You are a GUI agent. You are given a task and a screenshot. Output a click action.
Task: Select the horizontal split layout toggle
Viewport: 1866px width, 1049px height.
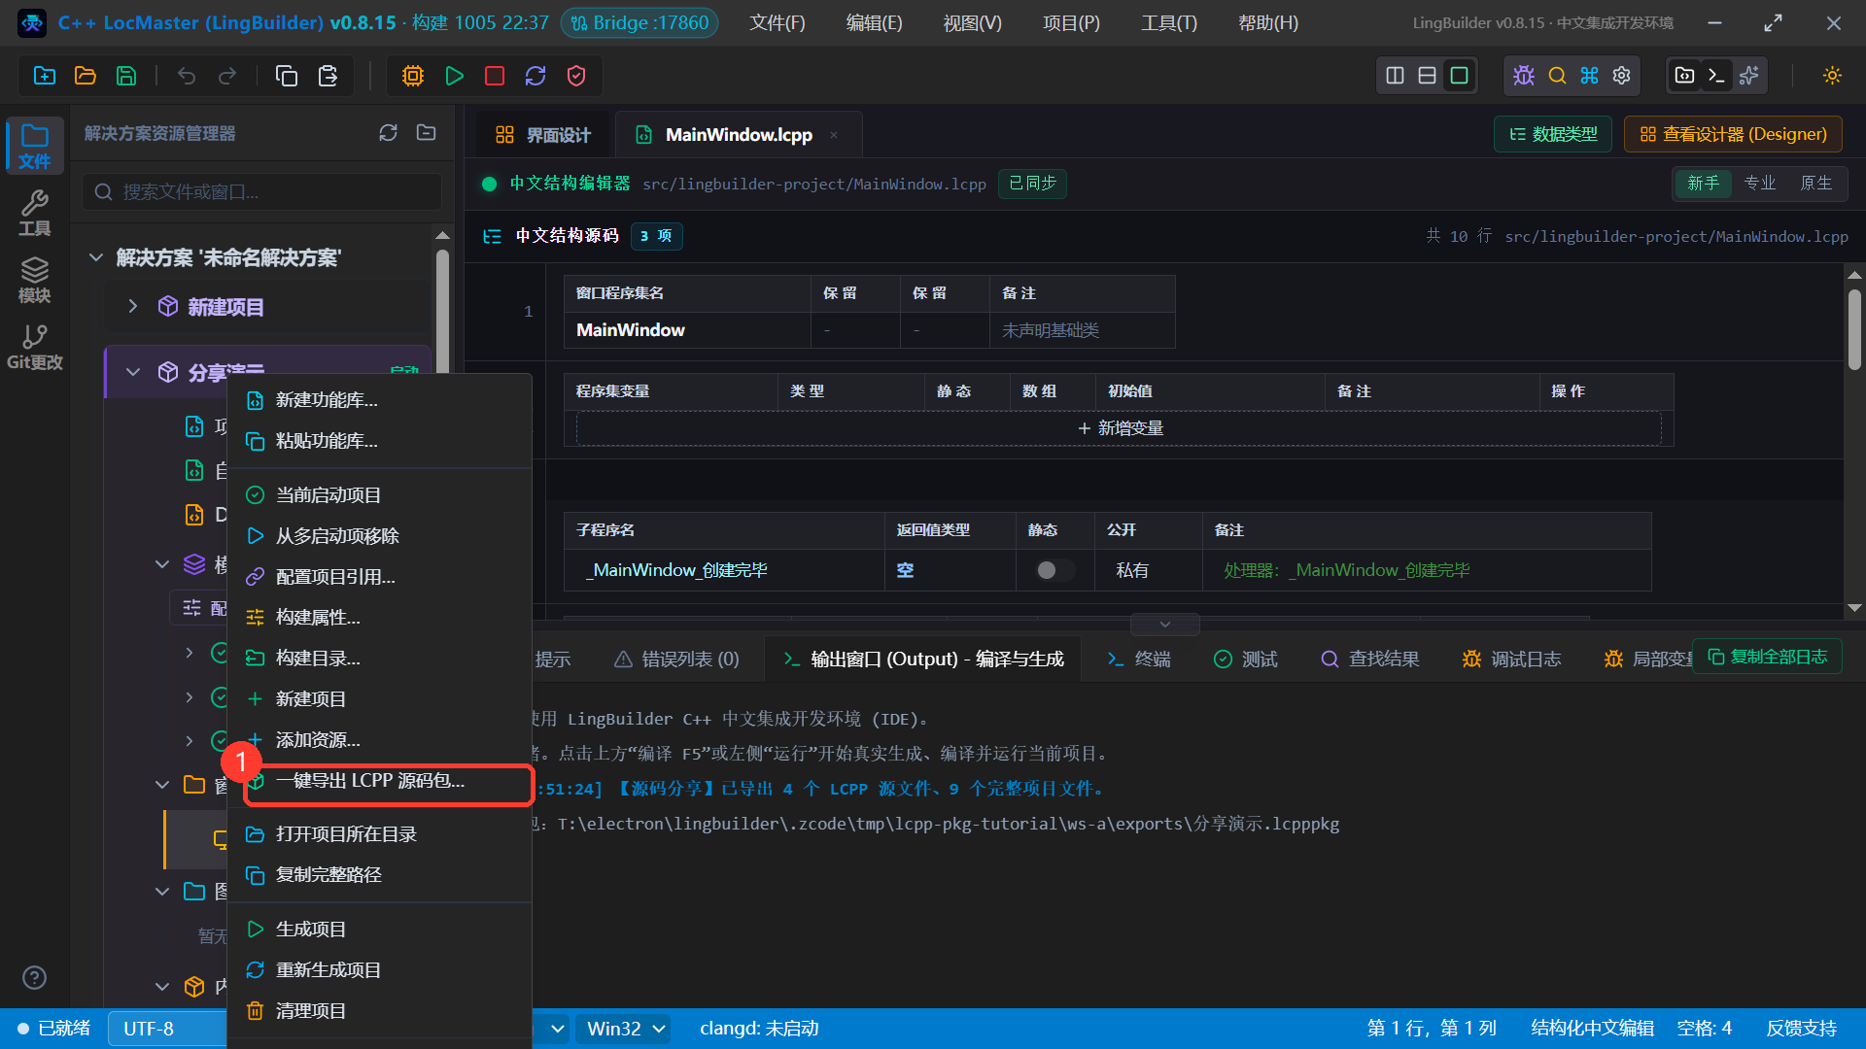click(x=1427, y=76)
